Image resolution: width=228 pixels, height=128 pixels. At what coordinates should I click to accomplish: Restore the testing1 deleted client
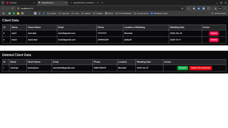[182, 68]
